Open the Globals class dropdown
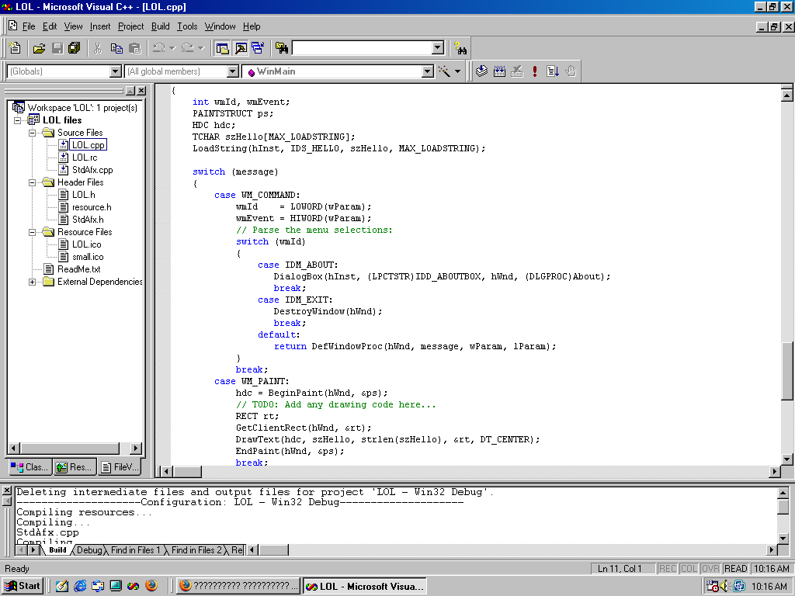The width and height of the screenshot is (795, 596). click(116, 71)
